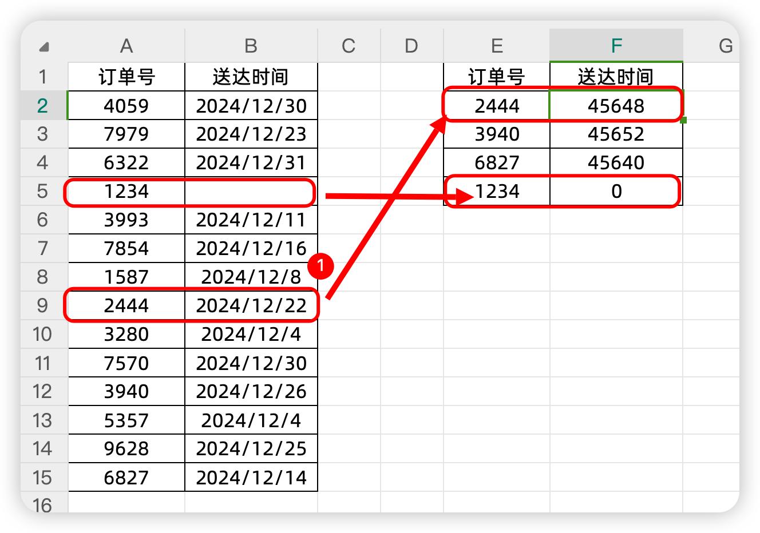Select row 12 header

[x=43, y=391]
